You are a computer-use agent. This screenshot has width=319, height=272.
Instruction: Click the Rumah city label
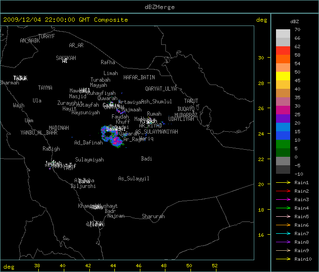(154, 114)
